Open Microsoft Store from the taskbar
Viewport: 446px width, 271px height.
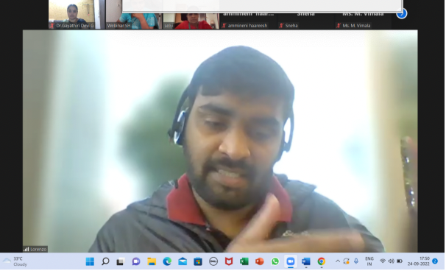coord(198,261)
